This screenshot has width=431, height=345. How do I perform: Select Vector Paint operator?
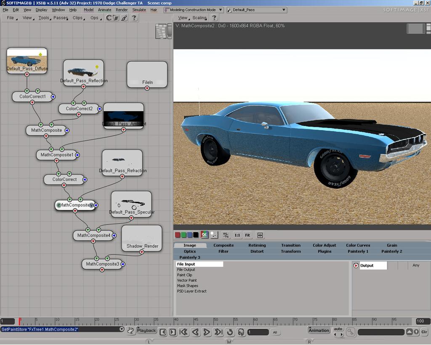pyautogui.click(x=187, y=281)
